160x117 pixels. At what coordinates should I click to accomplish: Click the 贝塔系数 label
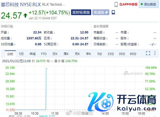101,44
